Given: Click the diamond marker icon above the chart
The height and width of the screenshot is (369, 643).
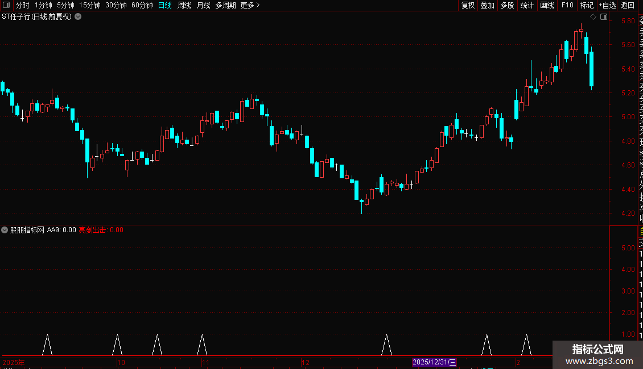Looking at the screenshot, I should click(593, 17).
